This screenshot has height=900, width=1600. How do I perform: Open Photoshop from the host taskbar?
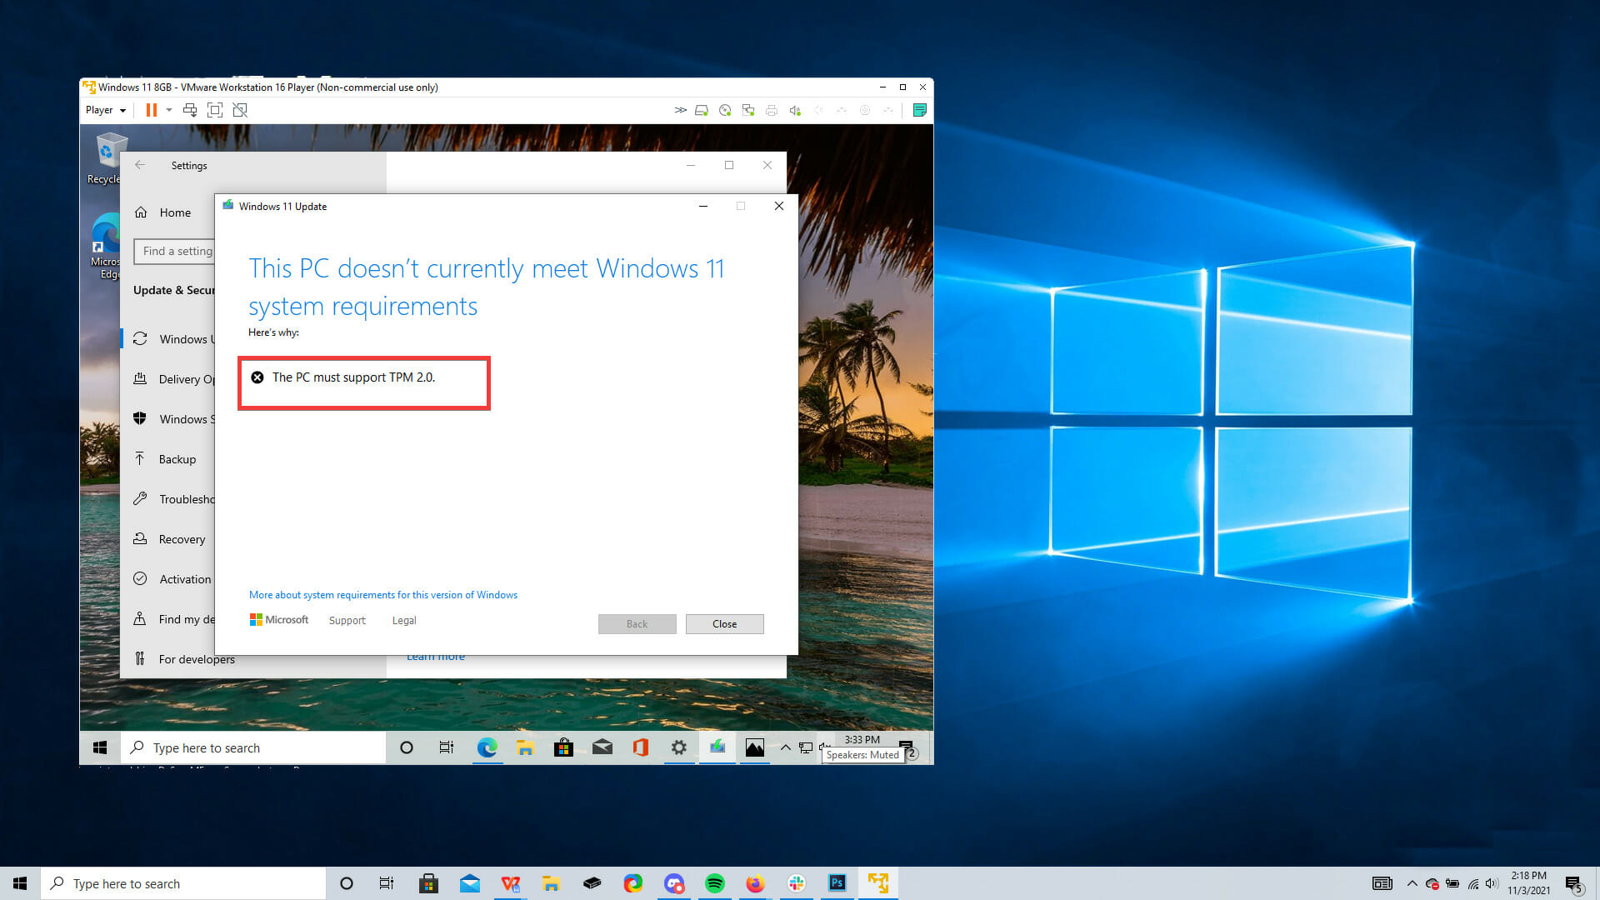point(837,883)
